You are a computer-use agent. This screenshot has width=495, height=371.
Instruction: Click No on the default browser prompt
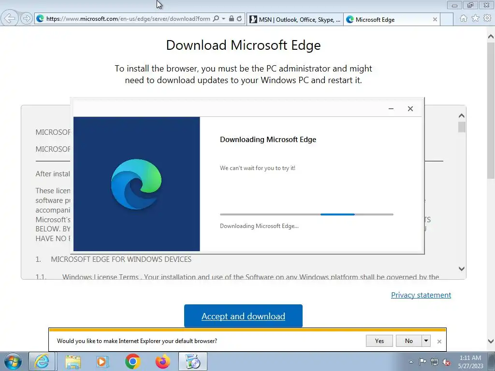tap(409, 341)
